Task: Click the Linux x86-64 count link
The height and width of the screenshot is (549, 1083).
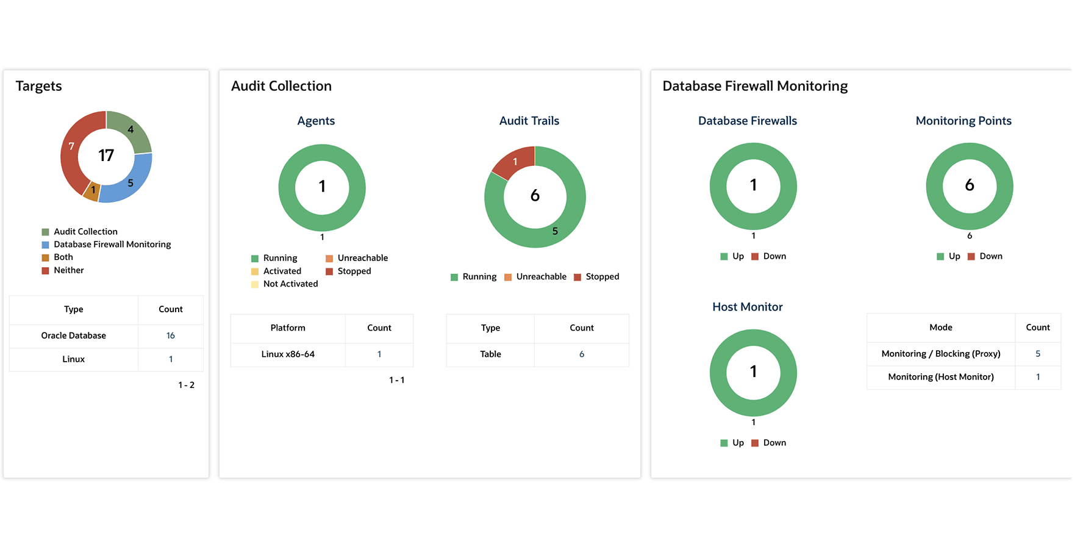Action: [x=379, y=354]
